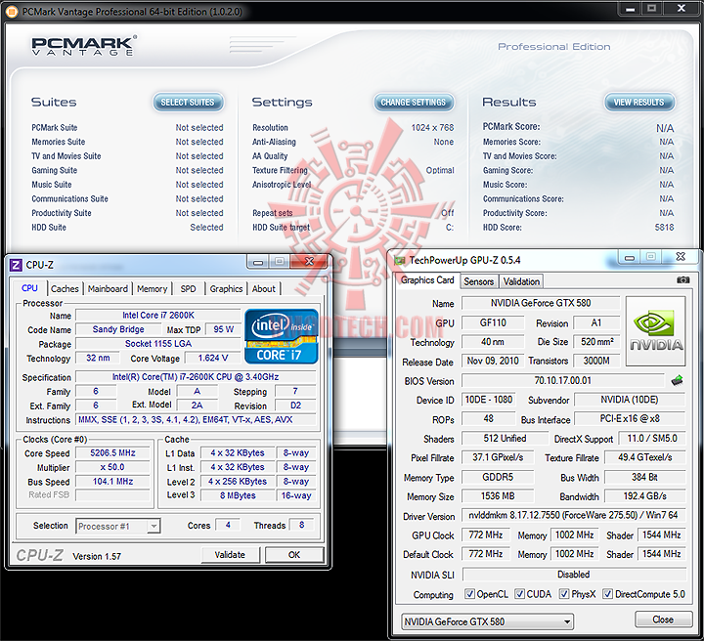
Task: Toggle the OpenCL checkbox
Action: (469, 594)
